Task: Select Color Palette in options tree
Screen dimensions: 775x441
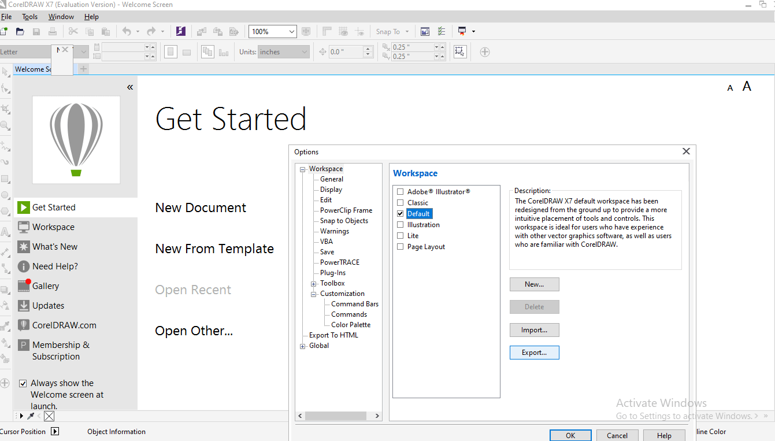Action: (351, 325)
